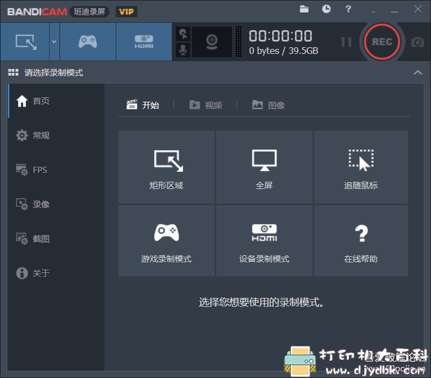Switch to the 开始 tab
The width and height of the screenshot is (431, 378).
(x=143, y=105)
